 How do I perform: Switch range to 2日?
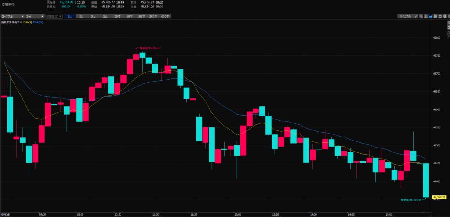pyautogui.click(x=81, y=16)
